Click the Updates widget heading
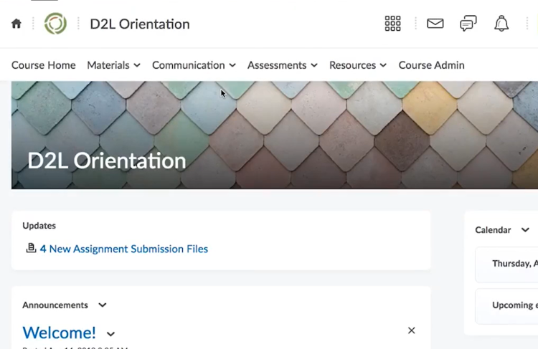 click(x=39, y=226)
